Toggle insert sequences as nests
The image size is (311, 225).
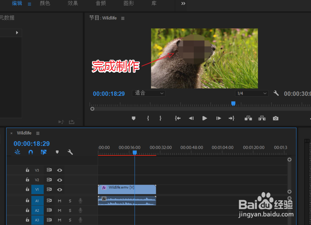click(x=17, y=152)
